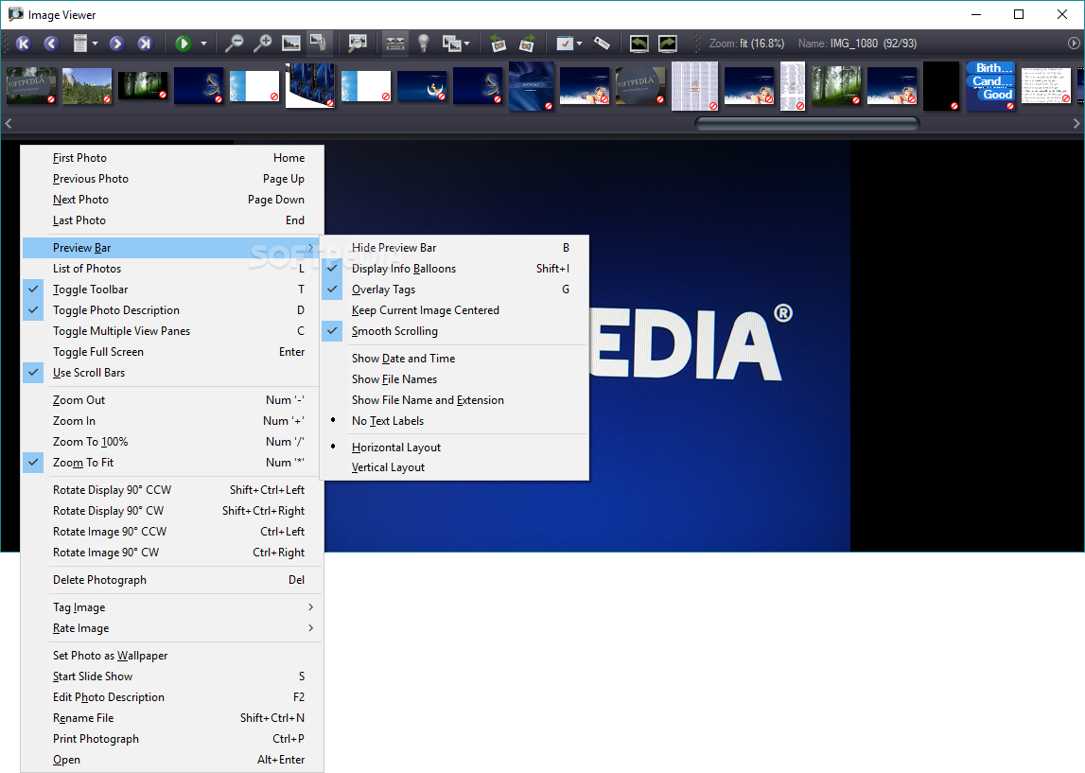Uncheck Toggle Toolbar in menu
The image size is (1085, 773).
171,290
